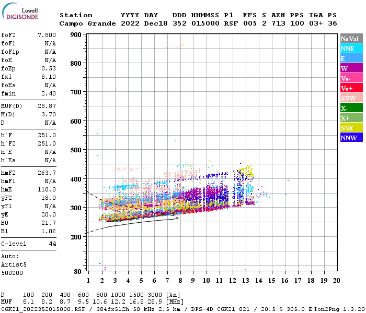Viewport: 366px width, 313px height.
Task: Click the fmin value 2.40
Action: (x=49, y=93)
